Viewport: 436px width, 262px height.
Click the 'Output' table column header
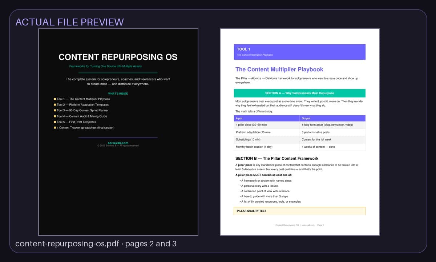point(333,118)
